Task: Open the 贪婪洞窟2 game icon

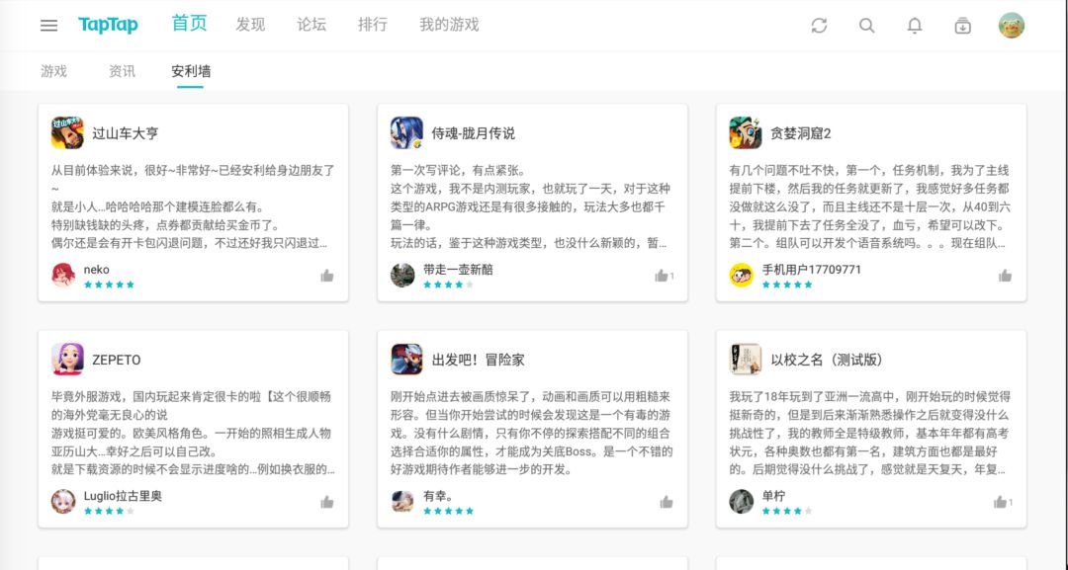Action: click(x=746, y=132)
